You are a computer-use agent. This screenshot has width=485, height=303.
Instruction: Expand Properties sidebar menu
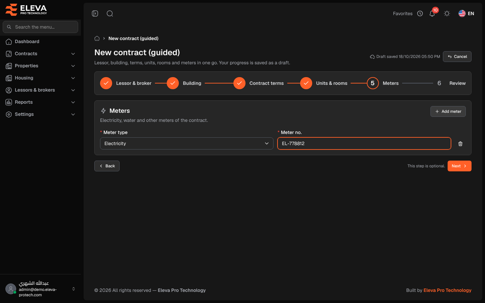click(40, 66)
